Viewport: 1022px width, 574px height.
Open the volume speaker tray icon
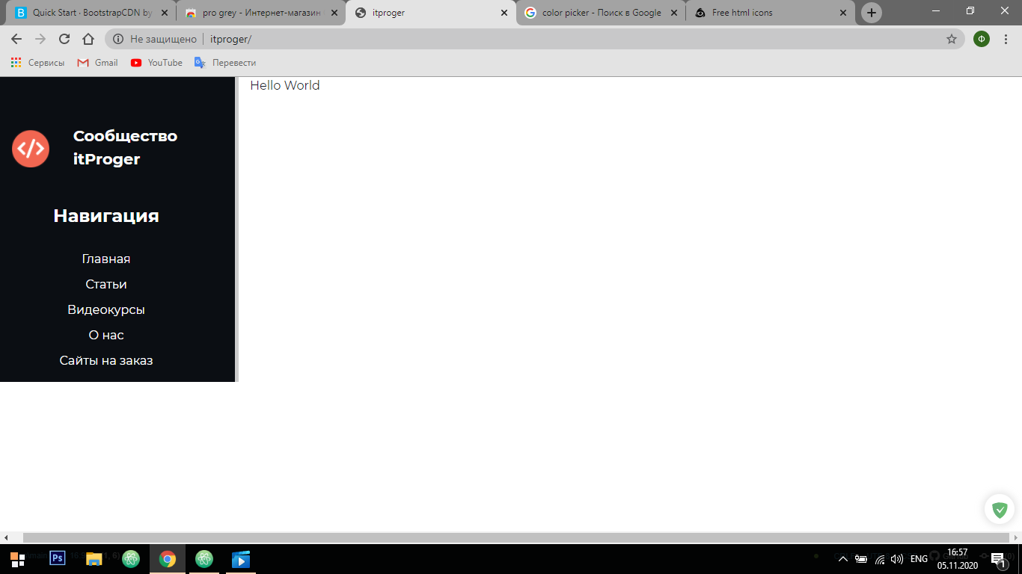pyautogui.click(x=897, y=559)
